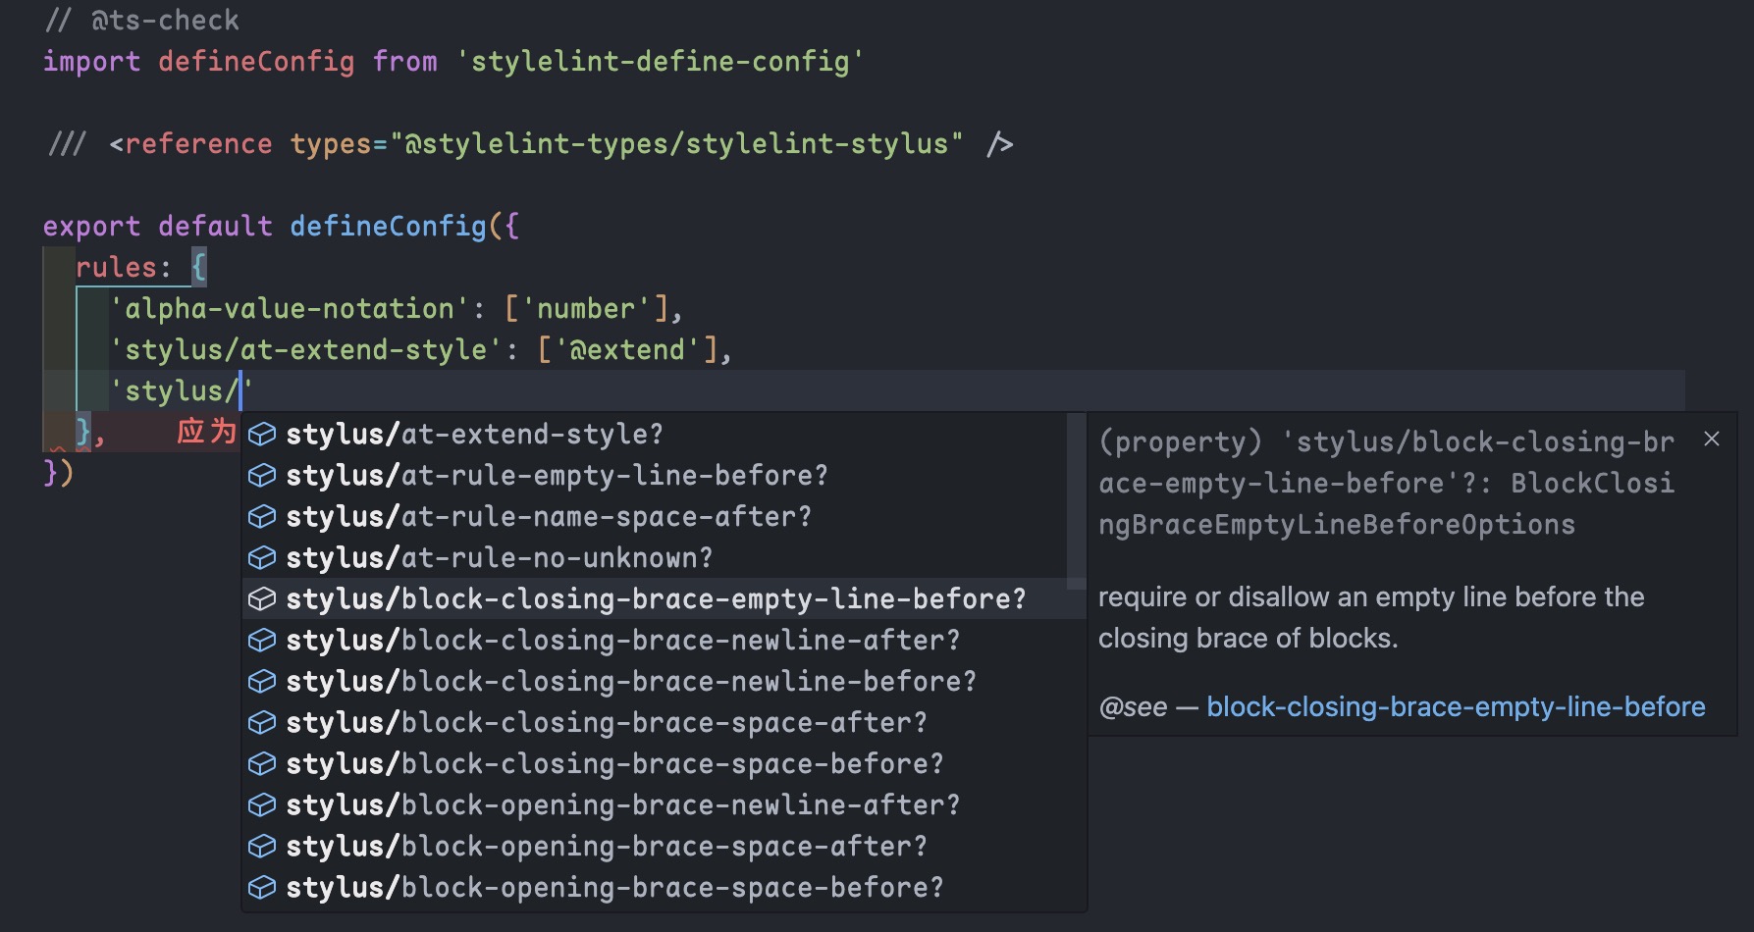Image resolution: width=1754 pixels, height=932 pixels.
Task: Click the property icon beside stylus/at-rule-no-unknown
Action: coord(261,557)
